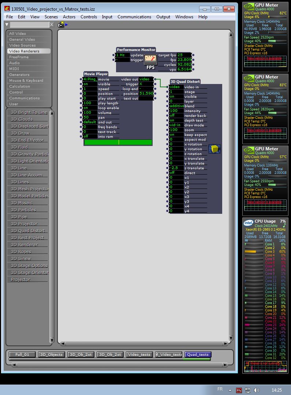Select the Quad_tests scene

tap(198, 354)
